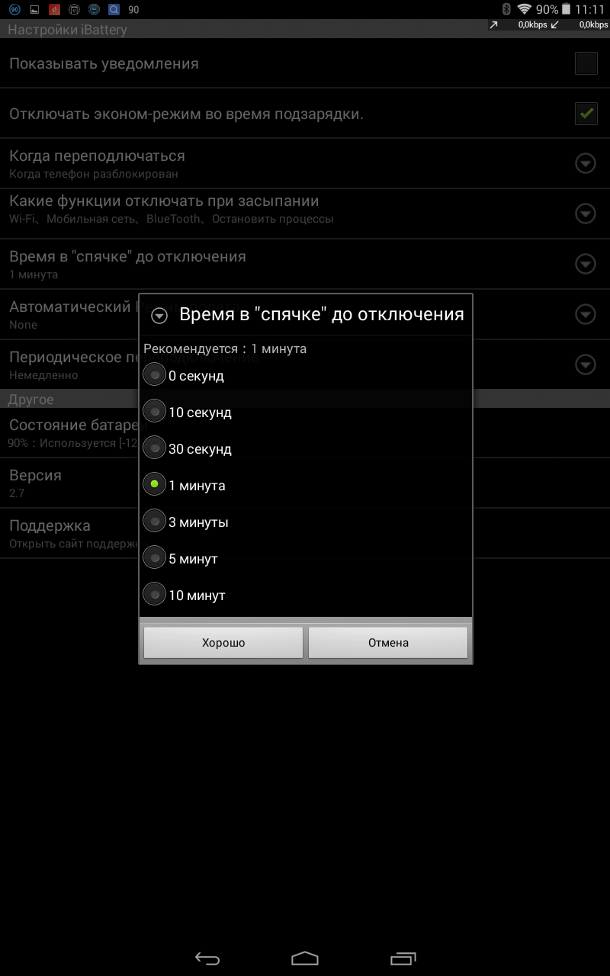The height and width of the screenshot is (976, 610).
Task: Toggle the Показывать уведомления checkbox
Action: 586,63
